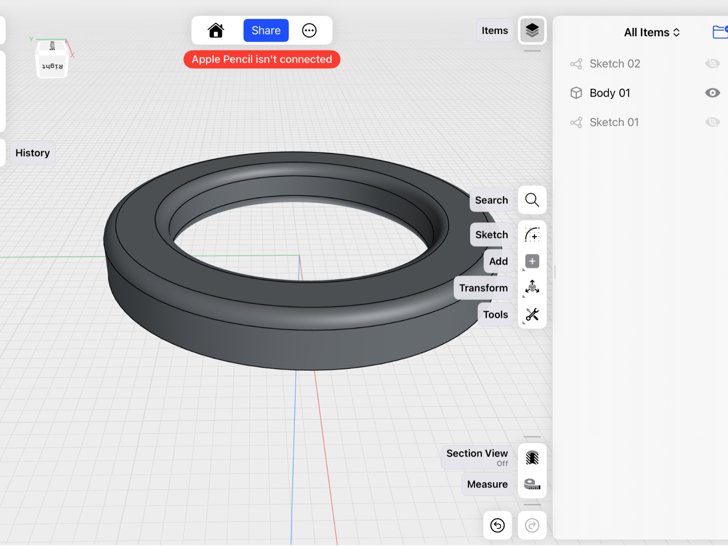Toggle the Section View icon
Viewport: 728px width, 546px height.
(x=532, y=458)
